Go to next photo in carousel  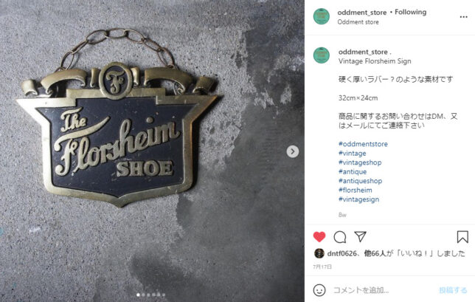pyautogui.click(x=293, y=151)
